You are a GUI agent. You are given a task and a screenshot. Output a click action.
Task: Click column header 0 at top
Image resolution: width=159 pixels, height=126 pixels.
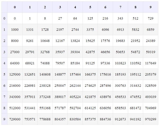pyautogui.click(x=15, y=7)
